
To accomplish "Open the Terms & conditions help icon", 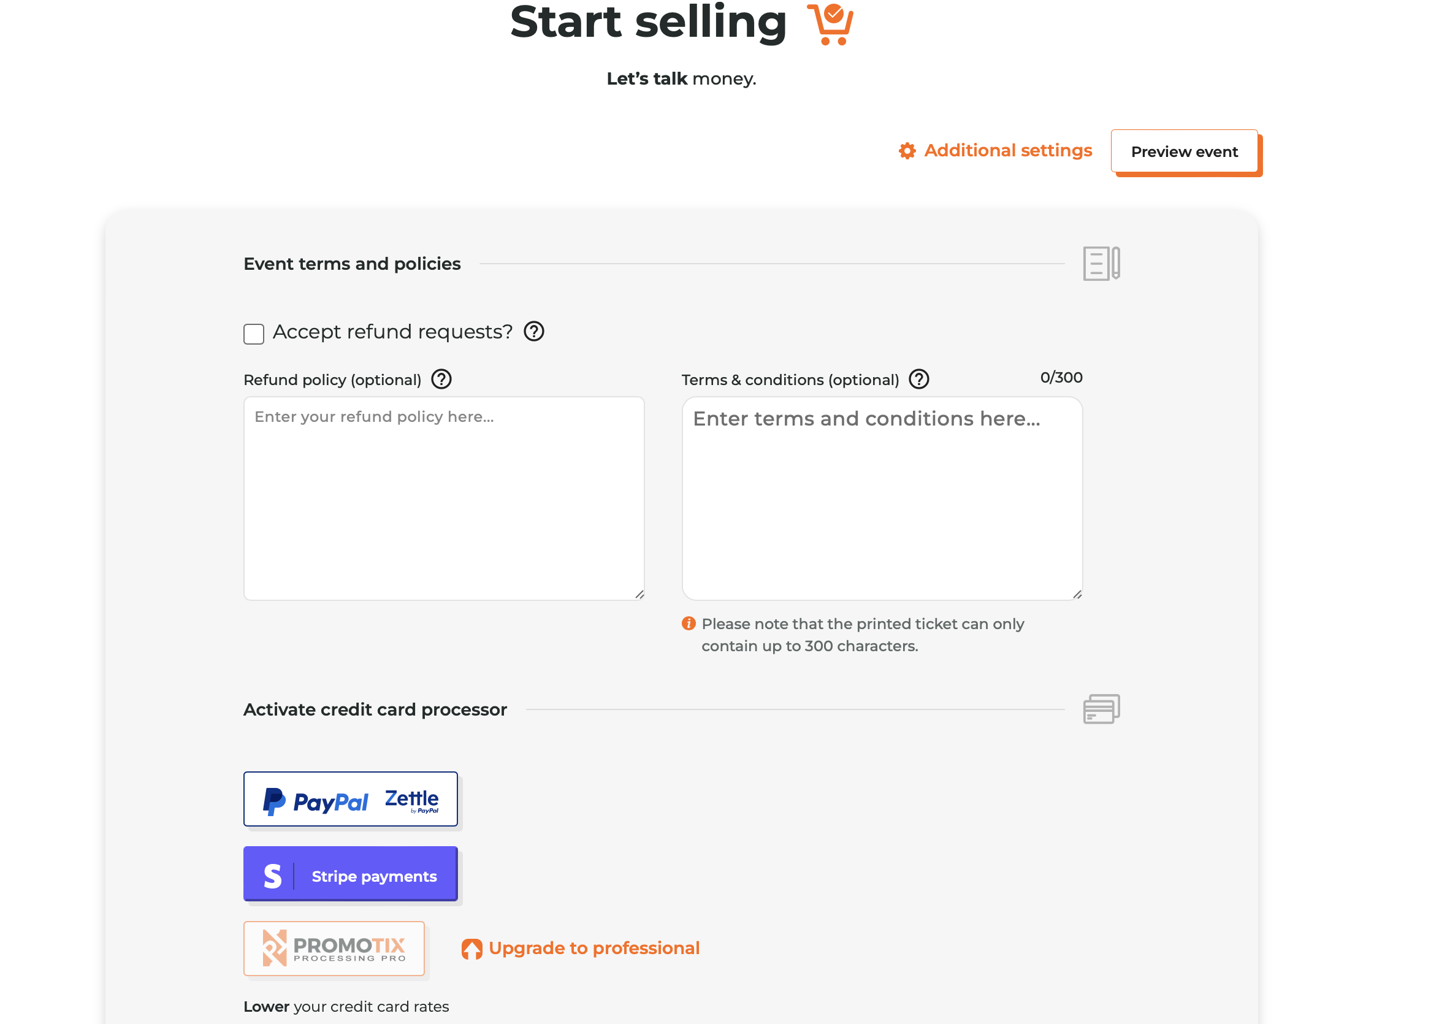I will point(918,380).
